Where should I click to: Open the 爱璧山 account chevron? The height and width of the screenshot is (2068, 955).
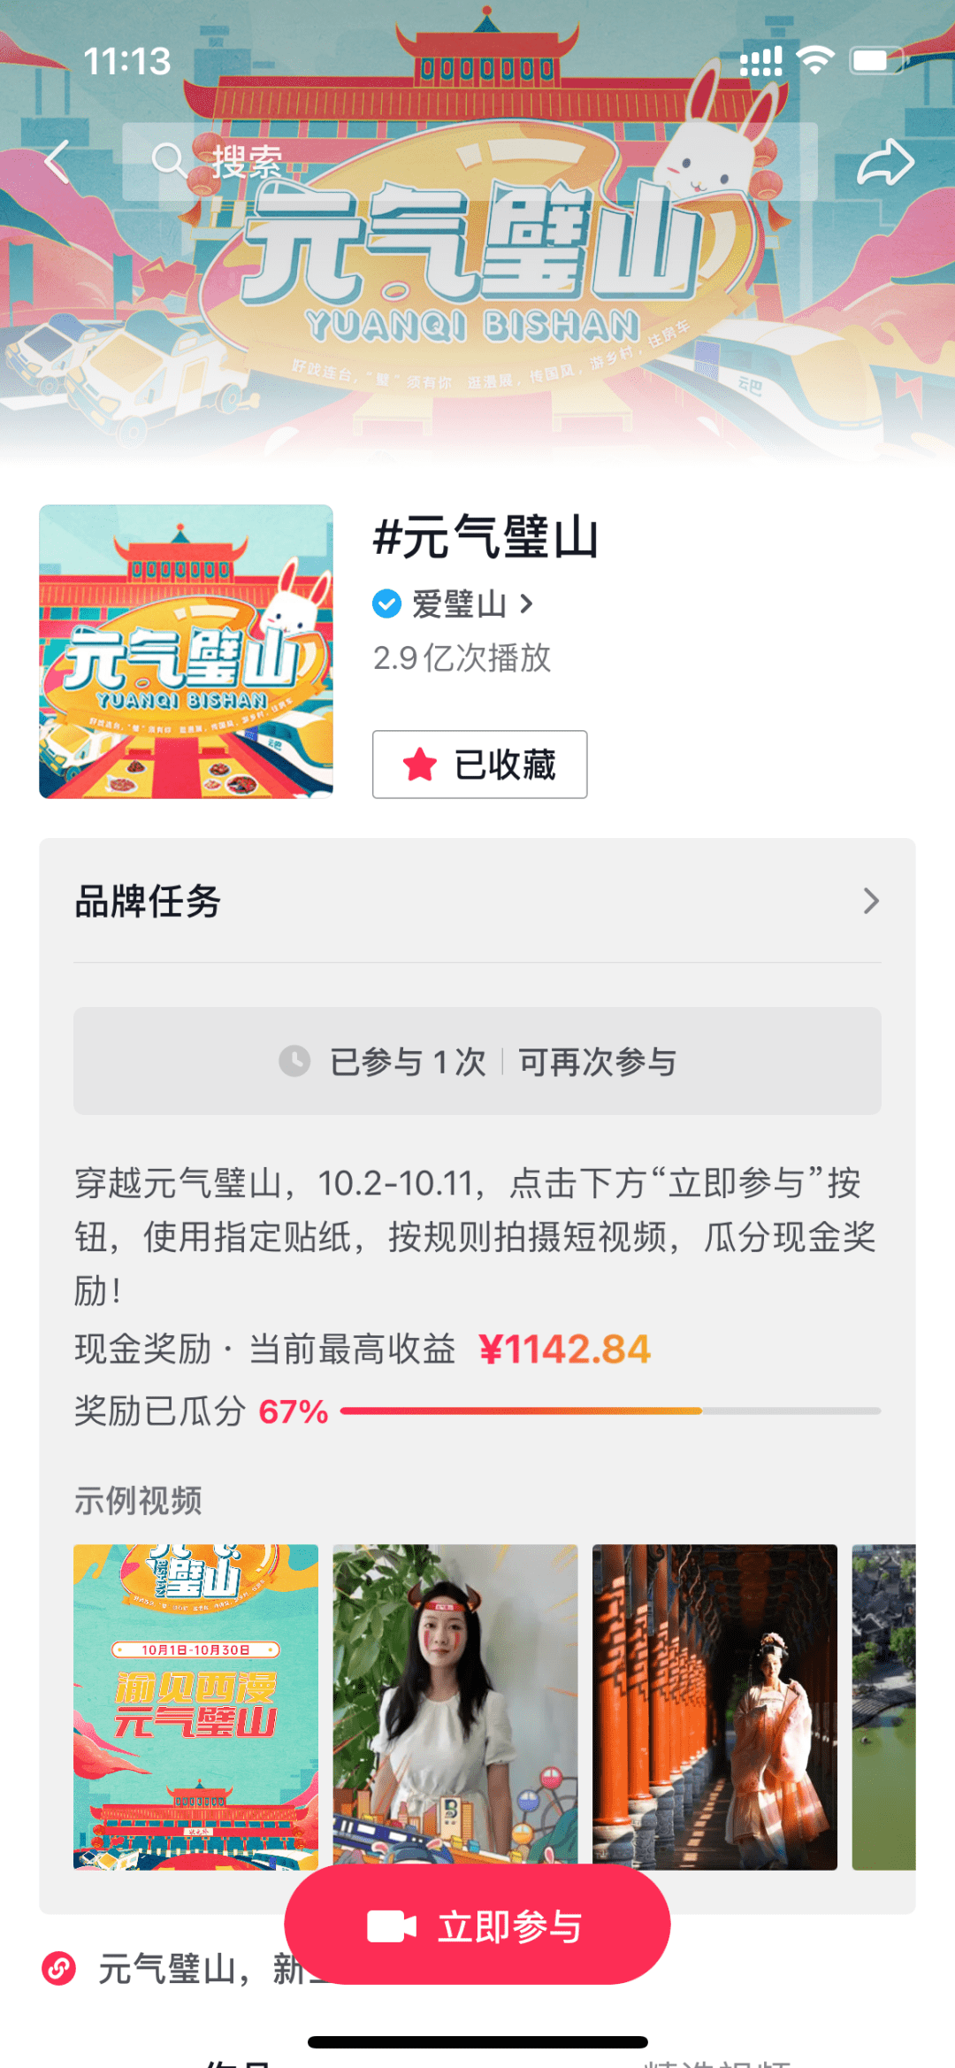[x=527, y=604]
